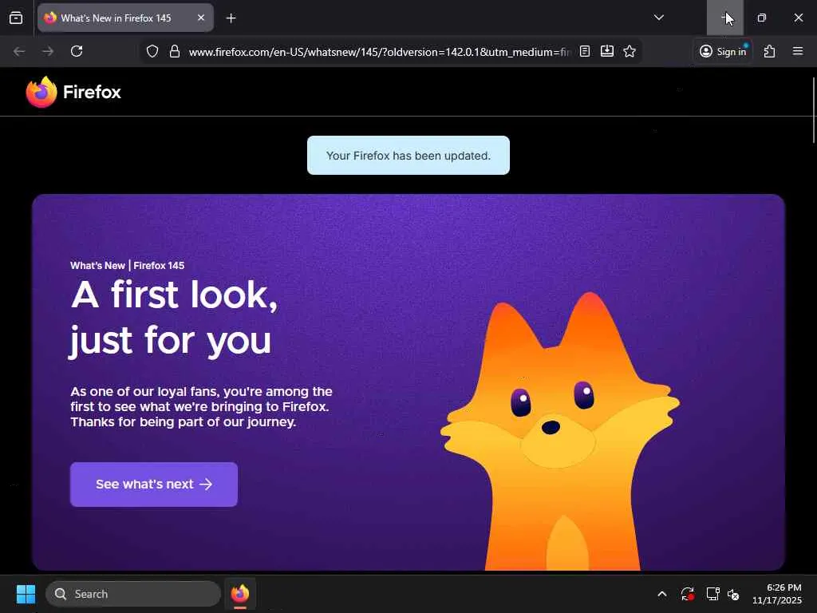This screenshot has height=613, width=817.
Task: Click the Firefox taskbar icon
Action: [x=239, y=594]
